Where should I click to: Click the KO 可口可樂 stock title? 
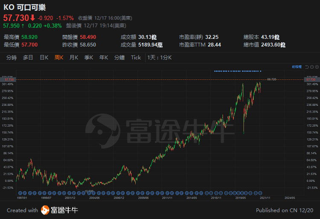pos(24,7)
